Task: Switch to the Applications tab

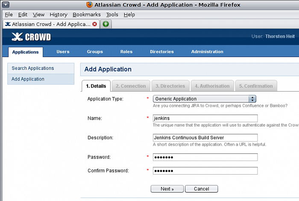Action: [25, 52]
